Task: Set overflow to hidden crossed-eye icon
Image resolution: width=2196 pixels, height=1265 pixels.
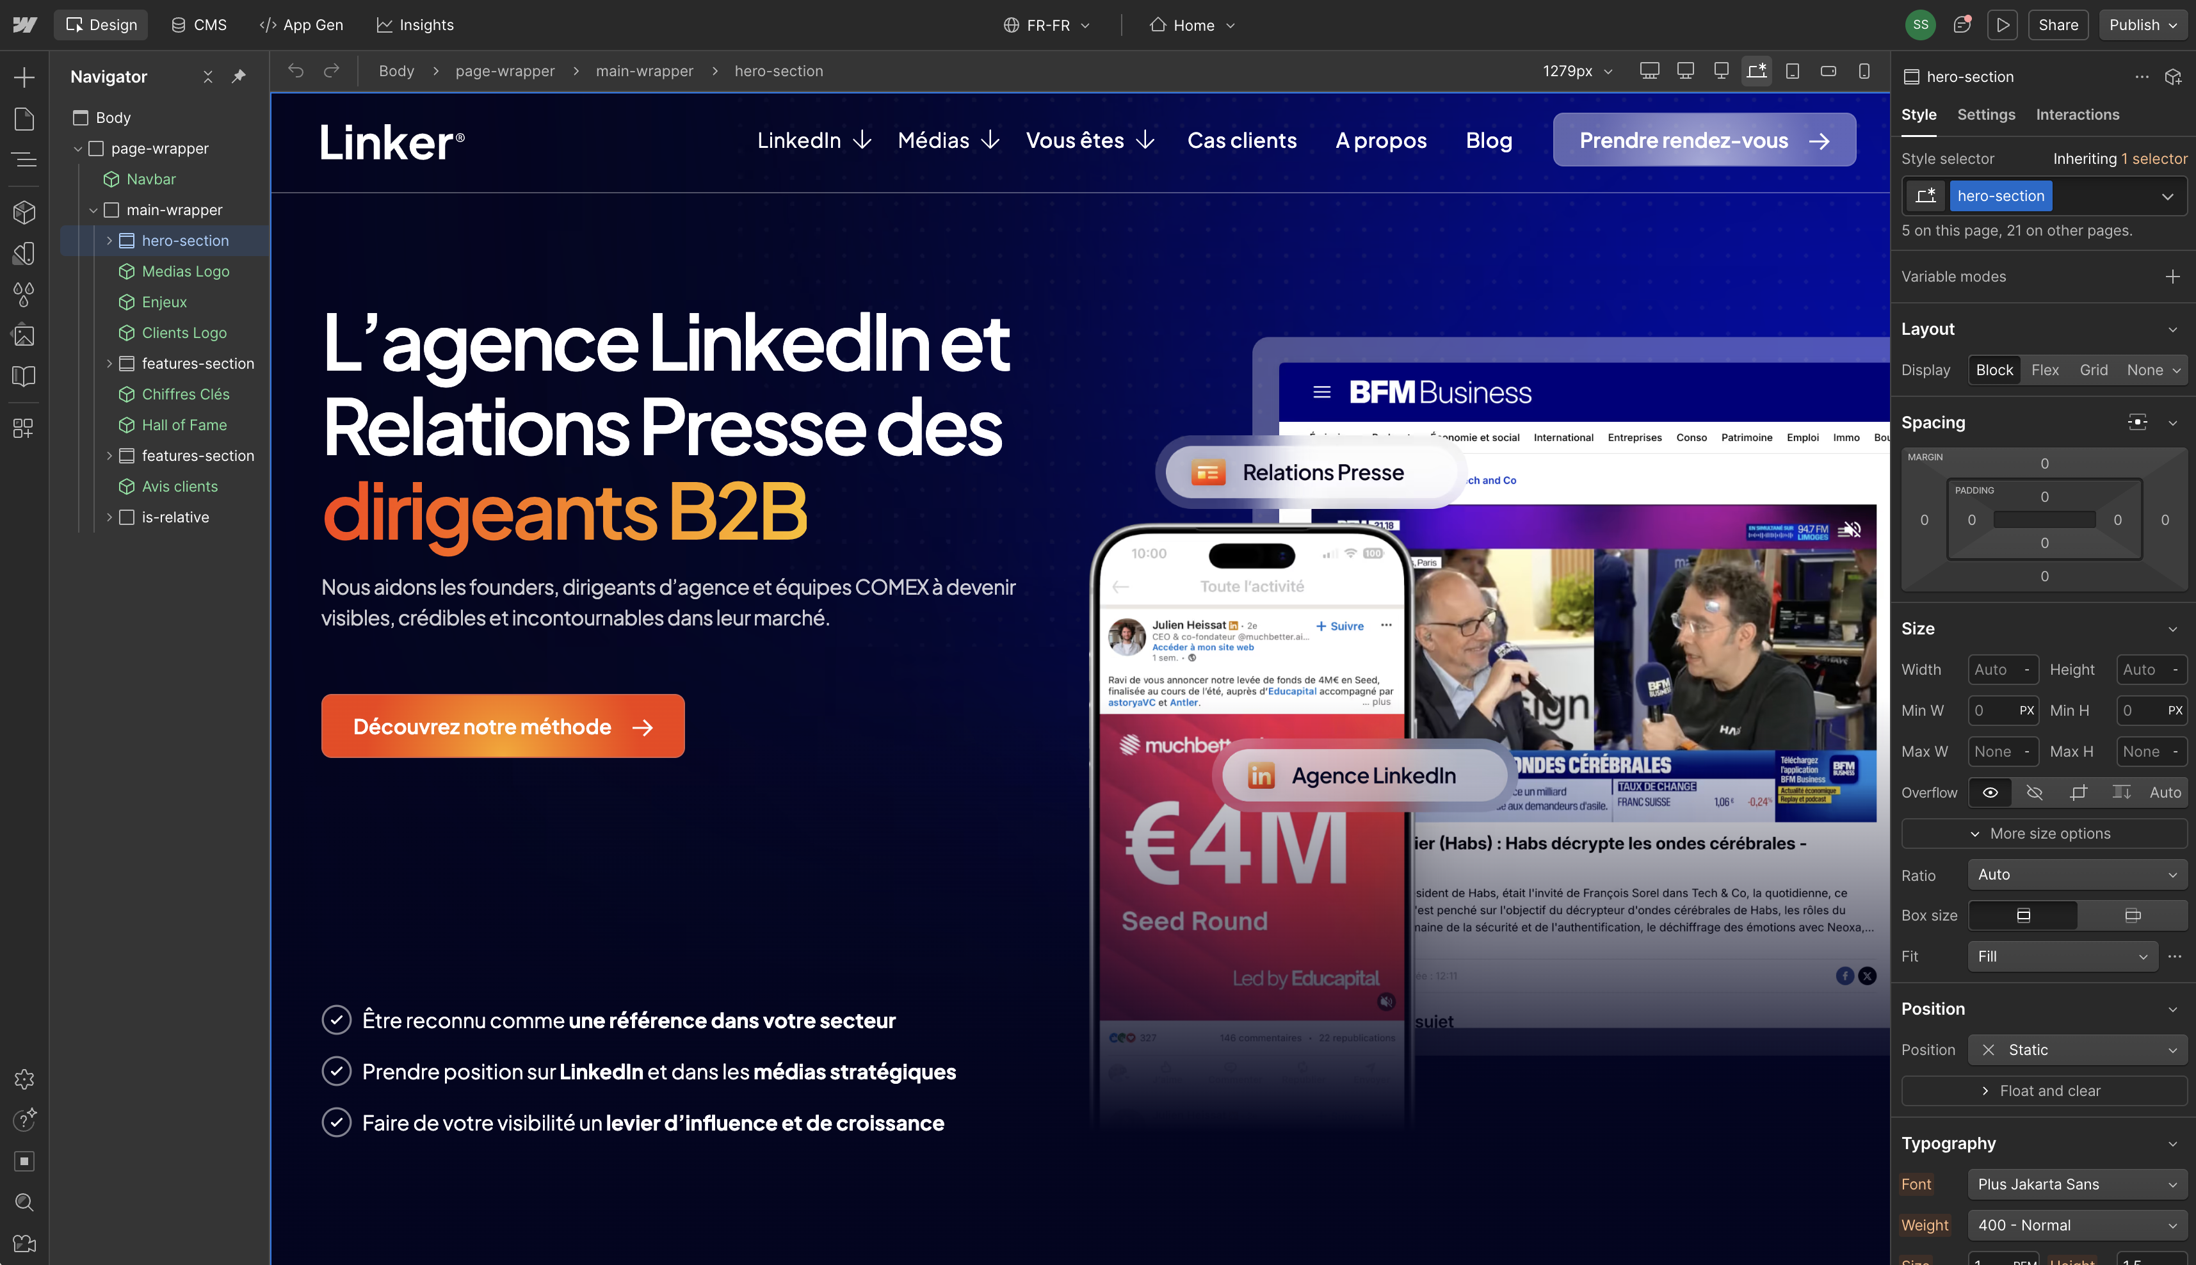Action: click(2035, 793)
